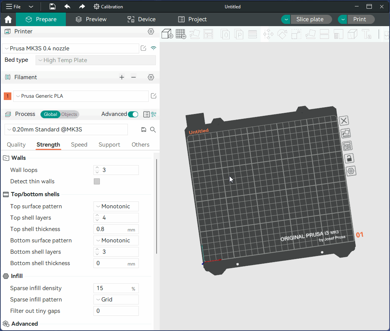The height and width of the screenshot is (331, 390).
Task: Expand the Print dropdown arrow
Action: tap(342, 19)
